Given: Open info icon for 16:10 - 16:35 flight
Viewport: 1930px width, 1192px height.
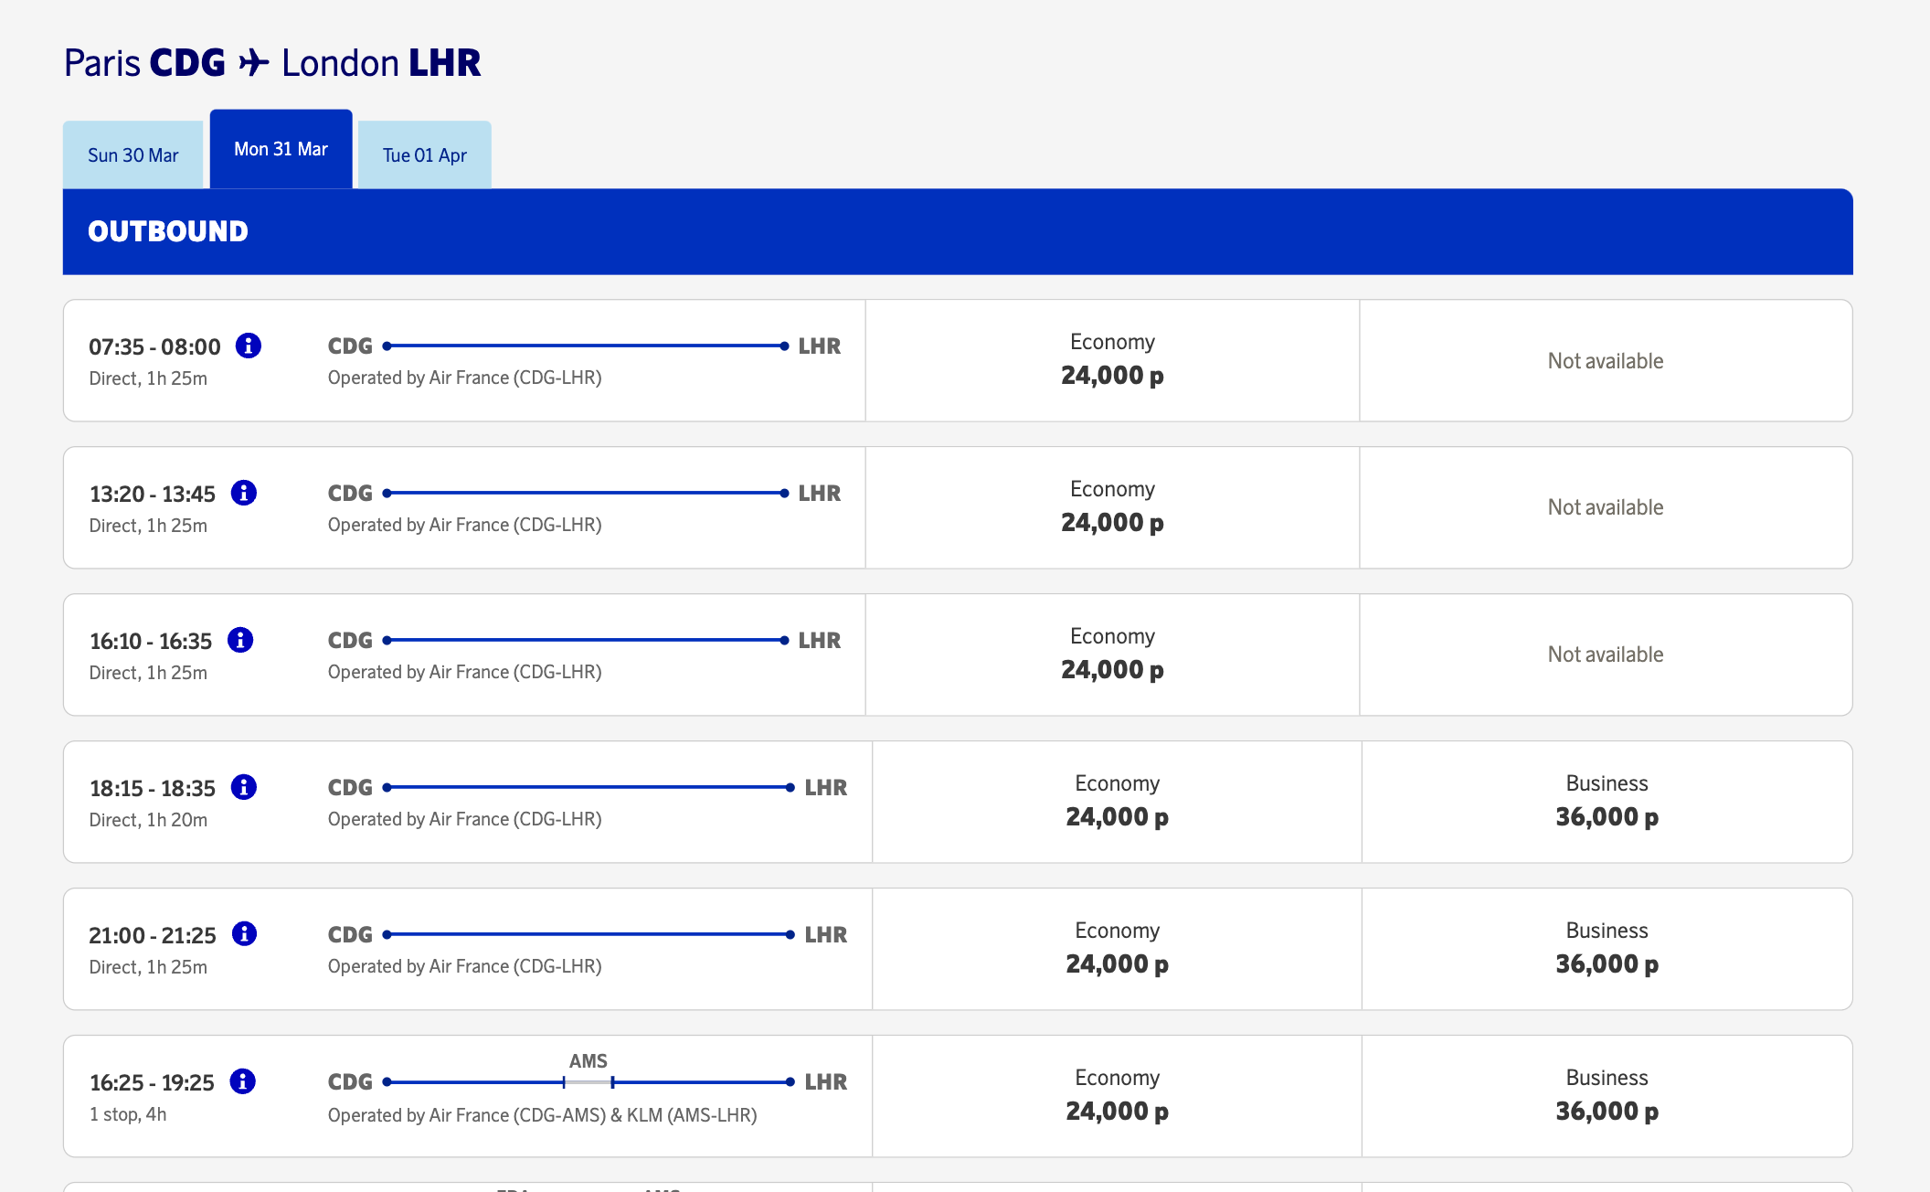Looking at the screenshot, I should [x=240, y=640].
